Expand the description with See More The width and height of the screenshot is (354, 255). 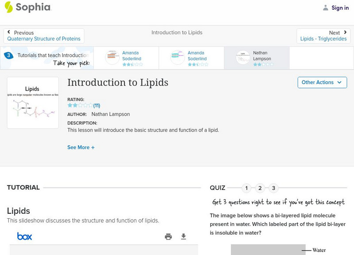81,147
